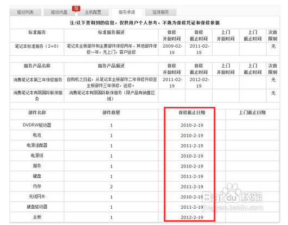Select the 服务承诺 tab
The height and width of the screenshot is (225, 288).
coord(127,12)
